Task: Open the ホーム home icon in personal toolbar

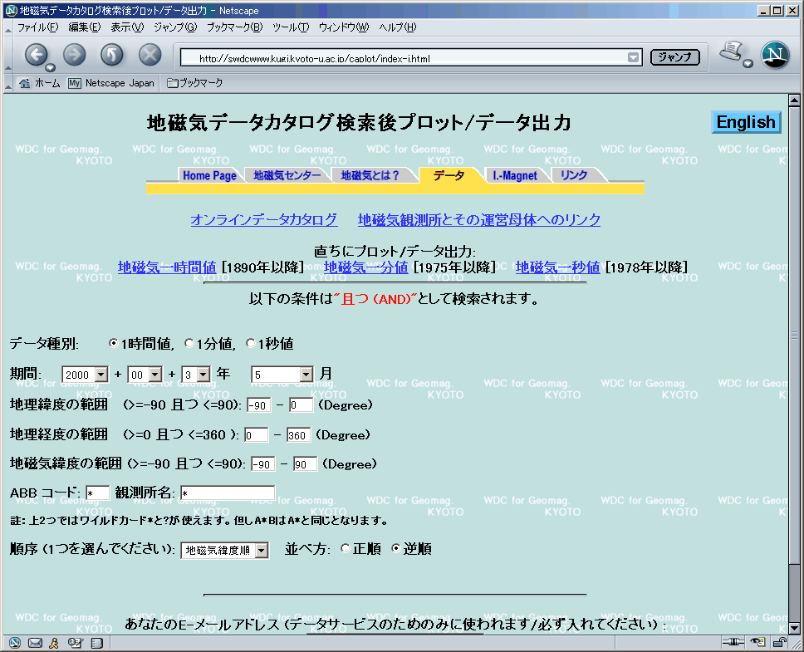Action: (x=39, y=83)
